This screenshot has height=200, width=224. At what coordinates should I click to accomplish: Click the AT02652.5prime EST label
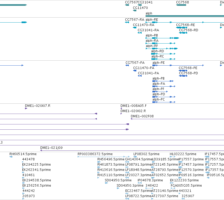pyautogui.click(x=165, y=175)
